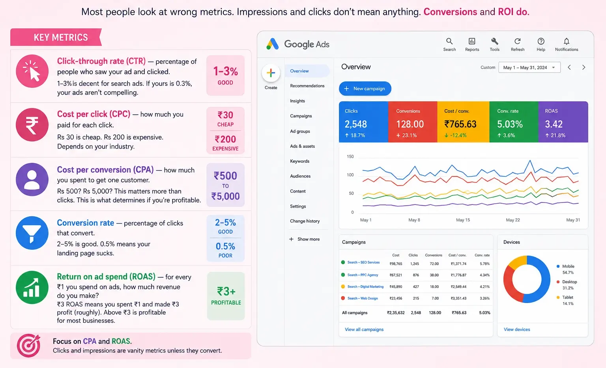Screen dimensions: 606x368
Task: Click the ₹98,765 cost cell
Action: pos(396,264)
